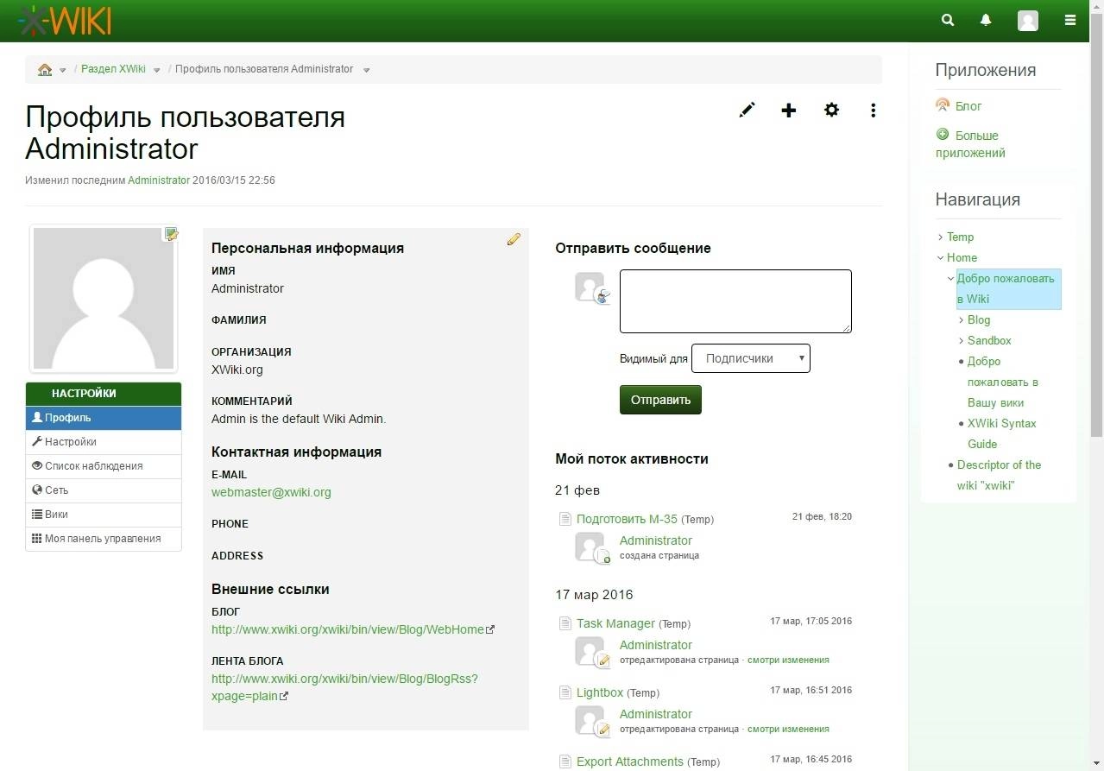Collapse the Добро пожаловать в Wiki node

(950, 279)
